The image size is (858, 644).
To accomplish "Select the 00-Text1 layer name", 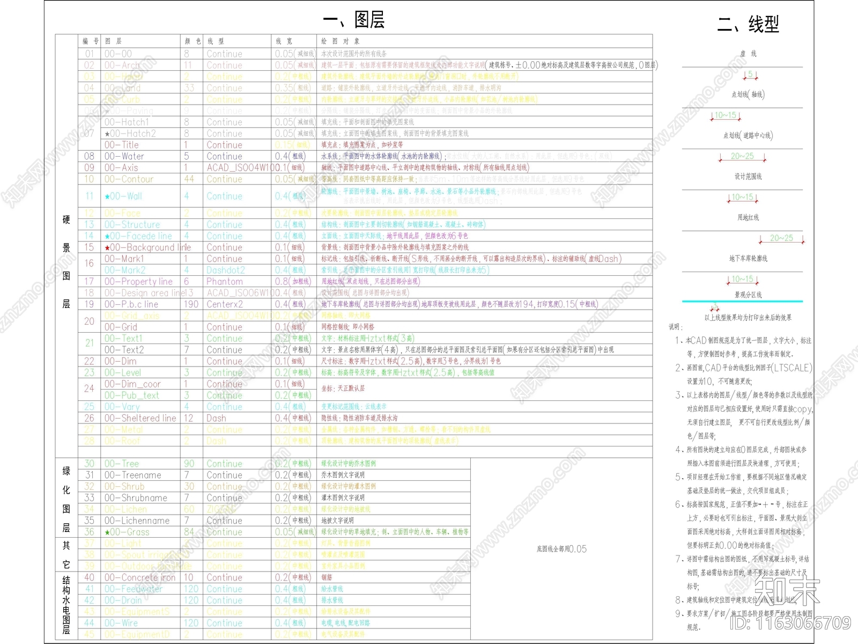I will pos(123,338).
